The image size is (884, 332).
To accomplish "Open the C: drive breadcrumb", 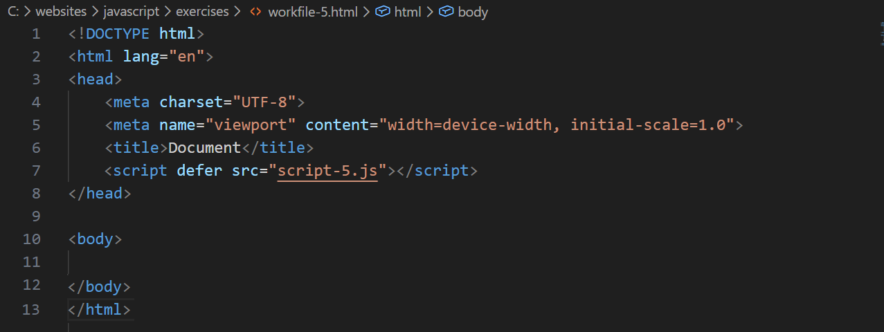I will [x=13, y=12].
